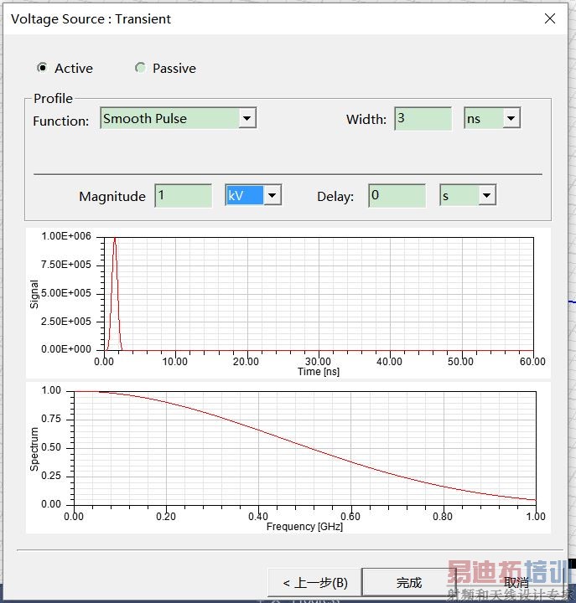The width and height of the screenshot is (576, 603).
Task: Click the Signal time-domain plot
Action: pyautogui.click(x=319, y=294)
